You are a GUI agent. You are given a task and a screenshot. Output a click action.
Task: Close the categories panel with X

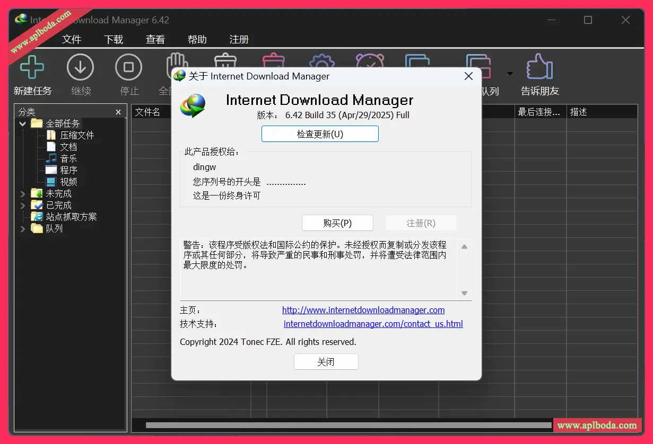[118, 112]
